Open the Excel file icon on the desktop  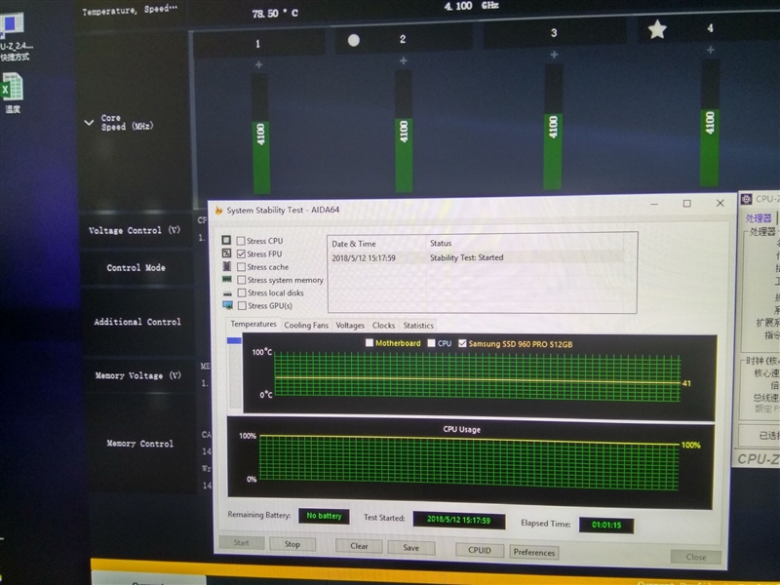point(12,88)
